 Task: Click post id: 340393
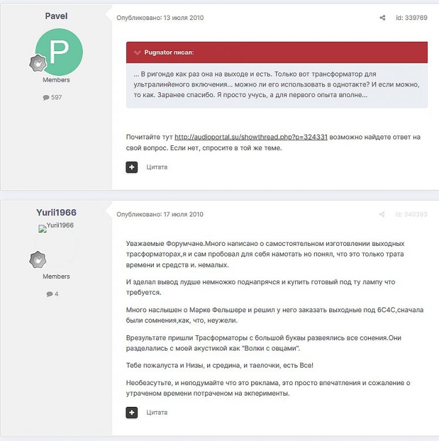(411, 214)
